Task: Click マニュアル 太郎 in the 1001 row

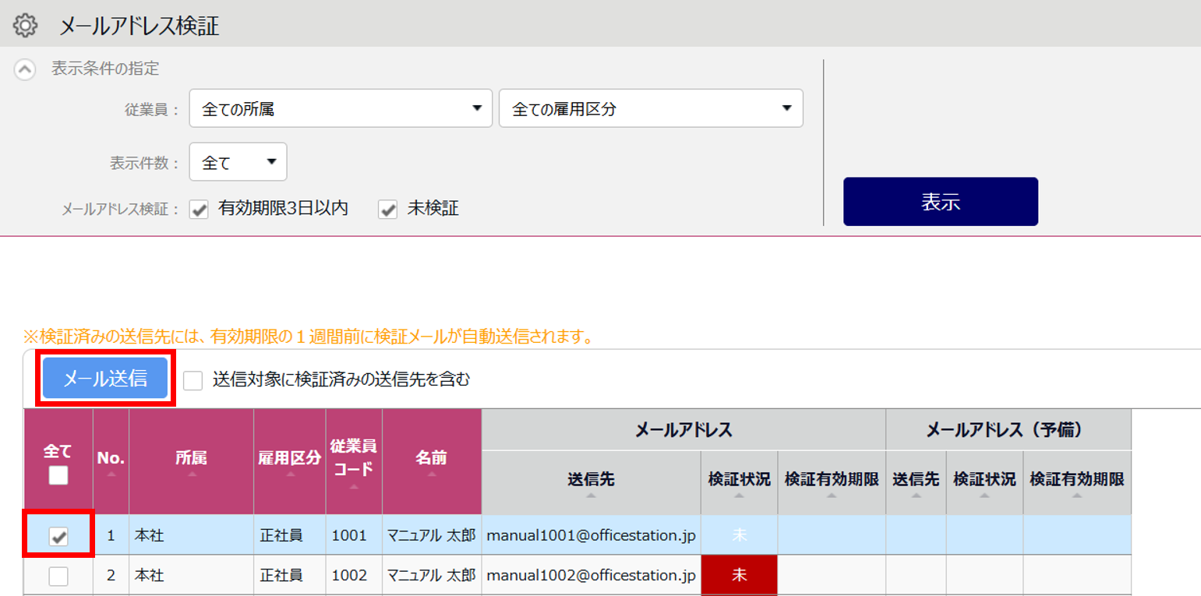Action: (431, 535)
